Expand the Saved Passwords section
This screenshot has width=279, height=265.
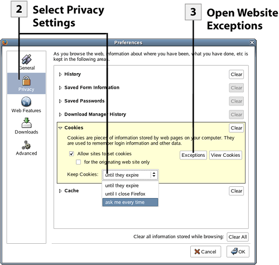coord(60,101)
